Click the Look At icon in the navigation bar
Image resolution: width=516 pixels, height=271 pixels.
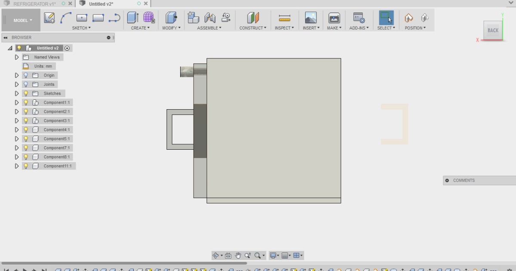[x=227, y=255]
